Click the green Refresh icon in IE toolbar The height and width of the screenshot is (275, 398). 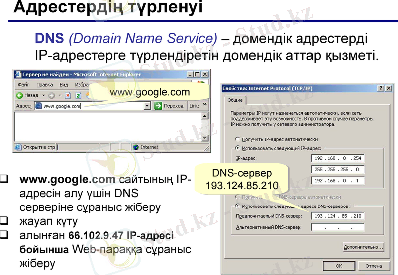click(x=78, y=95)
